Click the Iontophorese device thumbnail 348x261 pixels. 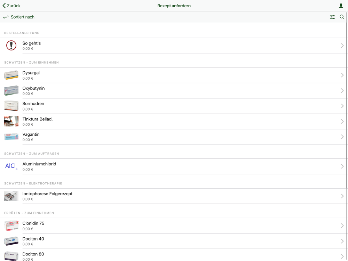(11, 196)
